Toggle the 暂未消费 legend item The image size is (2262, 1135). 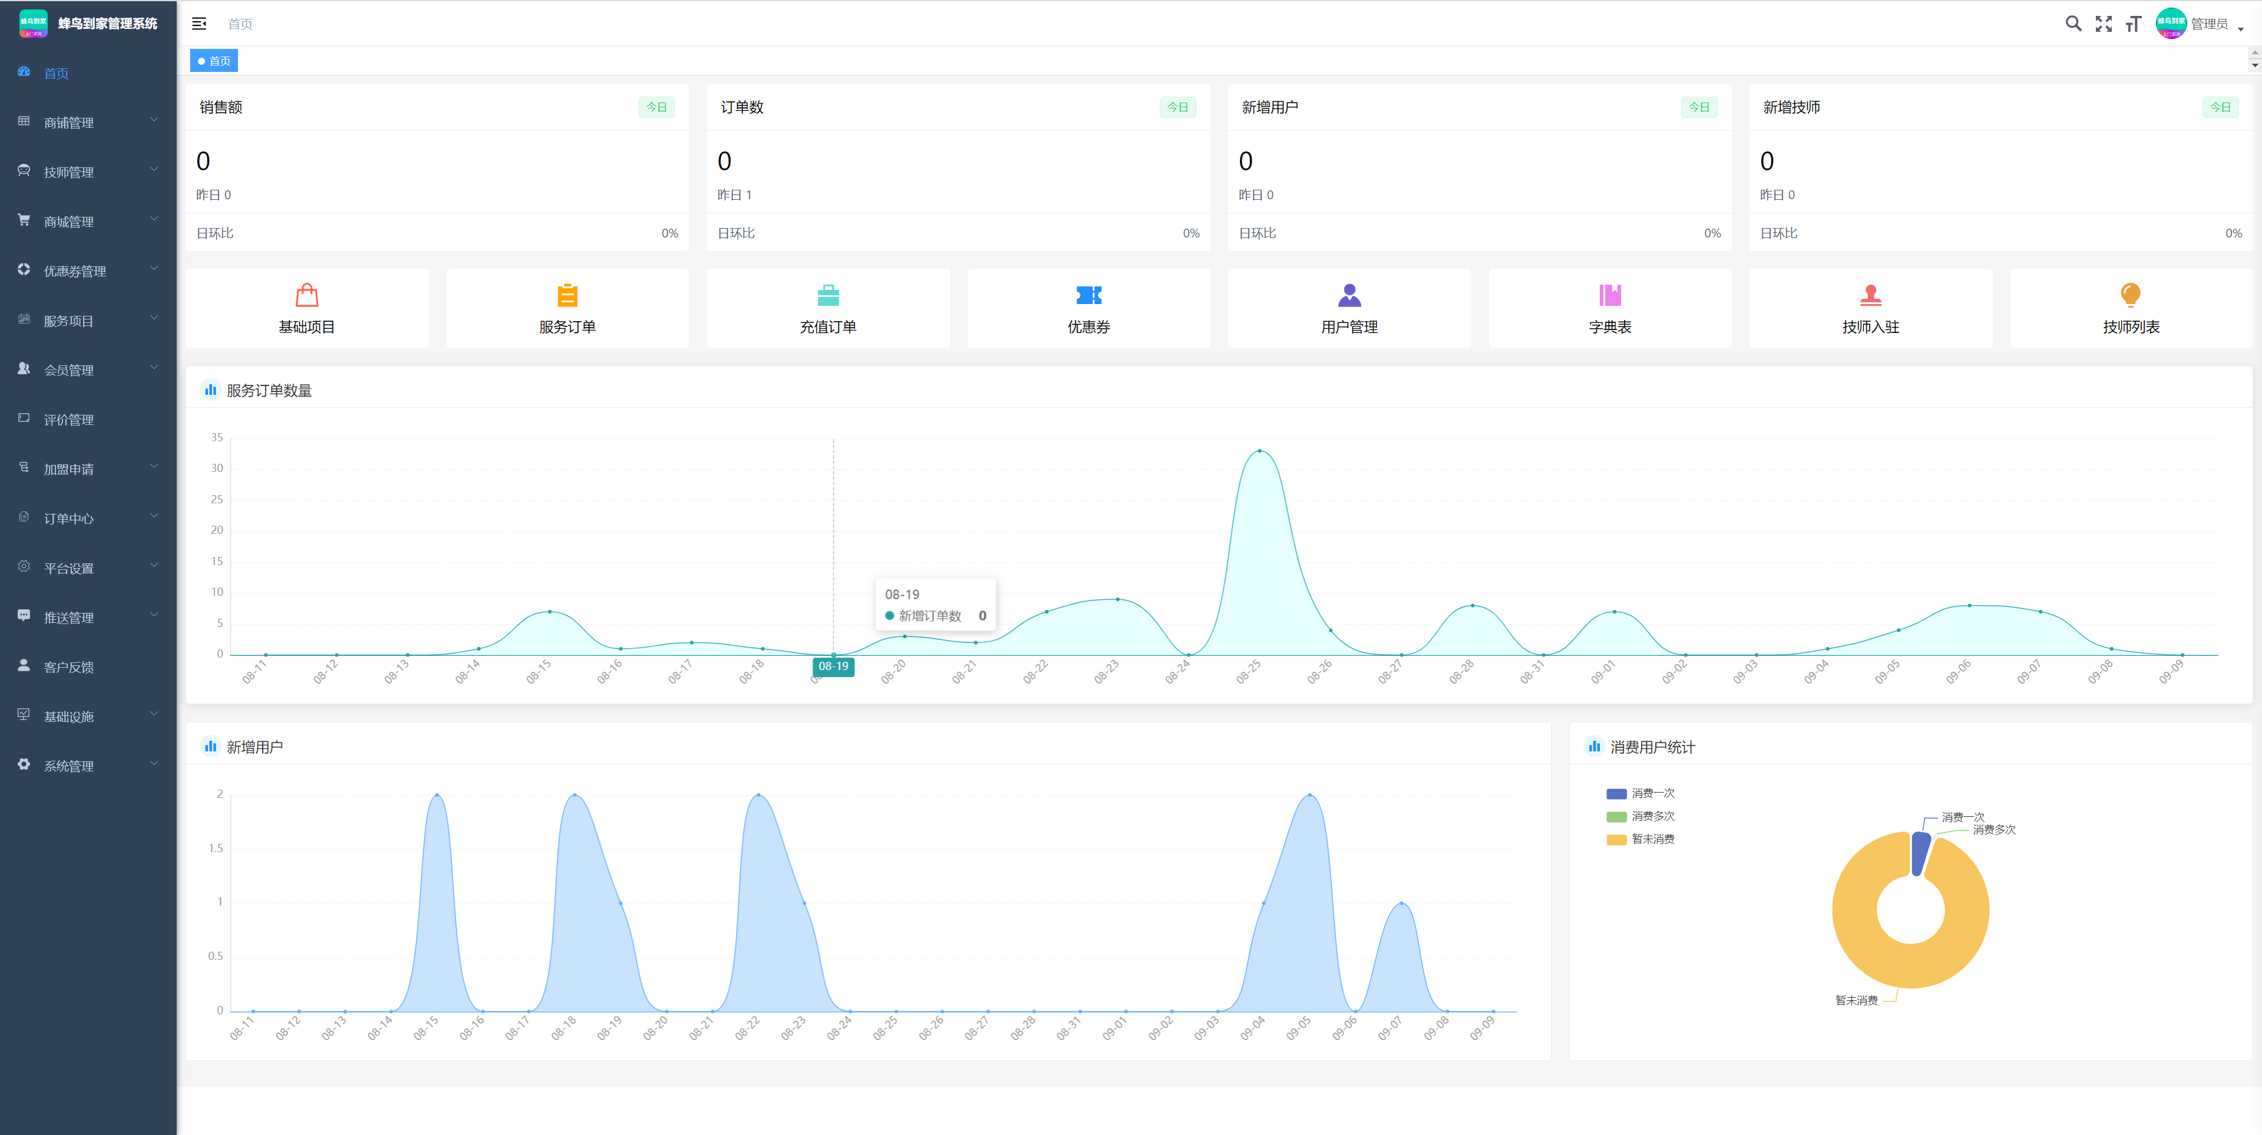tap(1641, 839)
